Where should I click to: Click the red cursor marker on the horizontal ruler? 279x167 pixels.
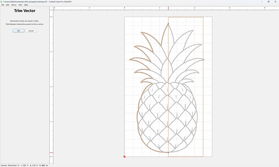pos(168,8)
